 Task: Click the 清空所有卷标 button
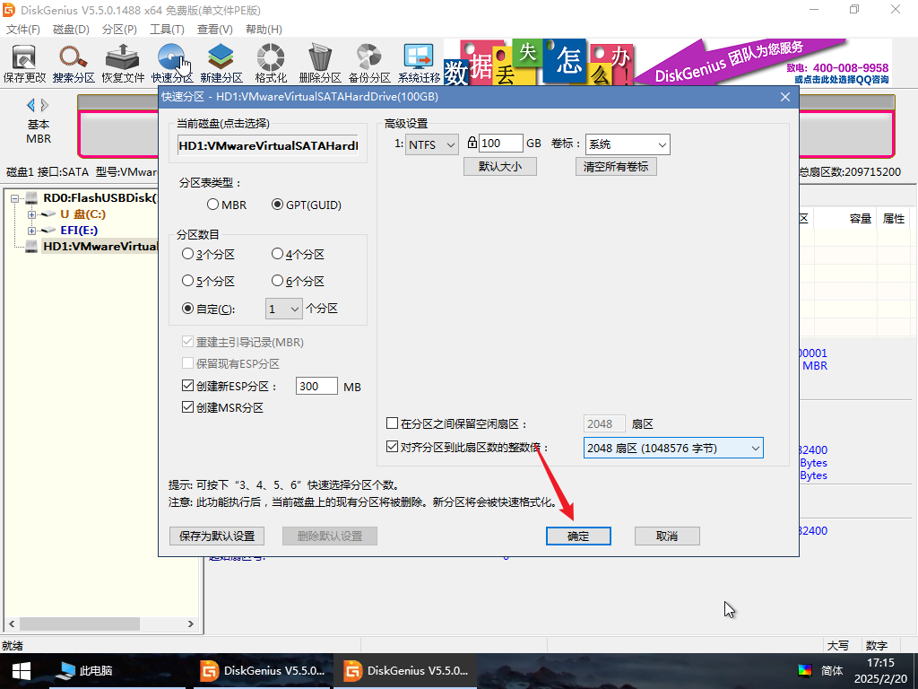[616, 166]
